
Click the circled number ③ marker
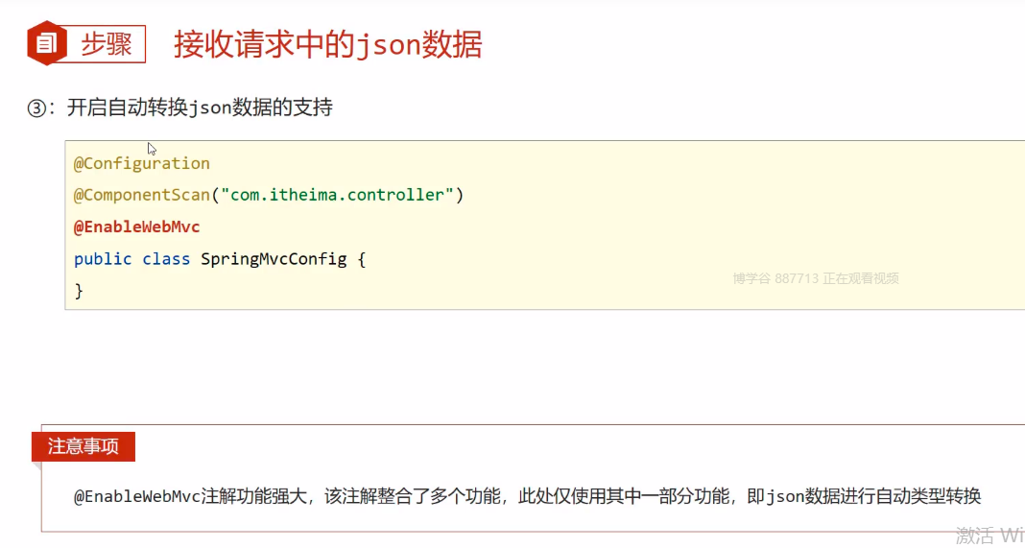coord(36,108)
